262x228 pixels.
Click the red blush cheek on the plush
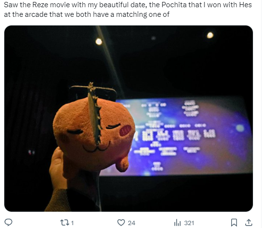click(125, 130)
